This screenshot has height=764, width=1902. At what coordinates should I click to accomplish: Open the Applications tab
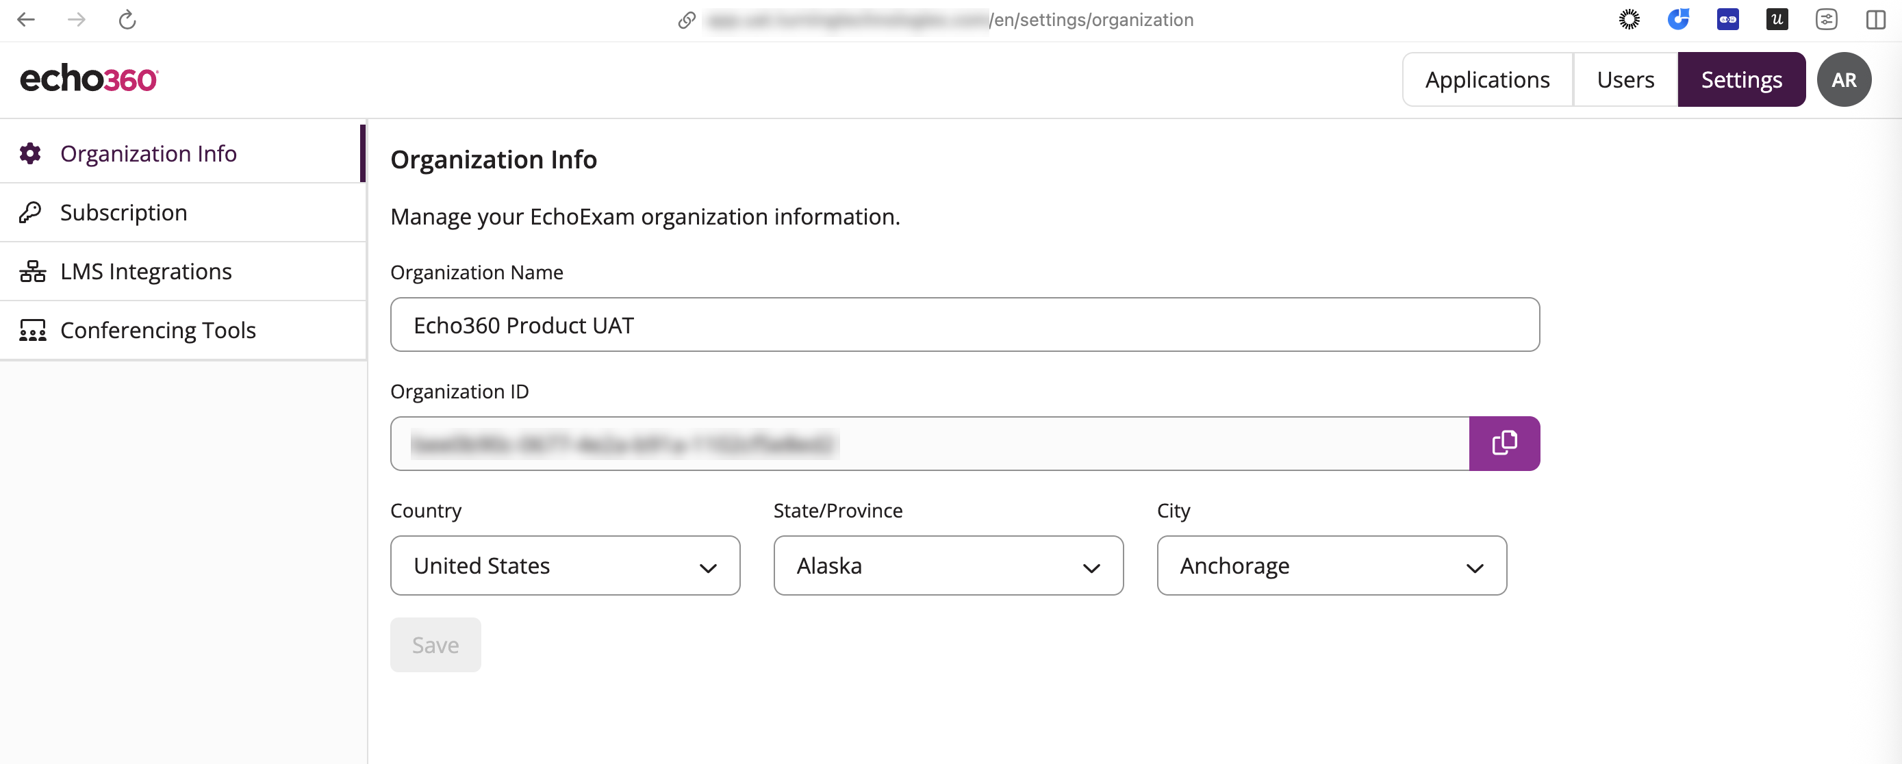point(1487,79)
